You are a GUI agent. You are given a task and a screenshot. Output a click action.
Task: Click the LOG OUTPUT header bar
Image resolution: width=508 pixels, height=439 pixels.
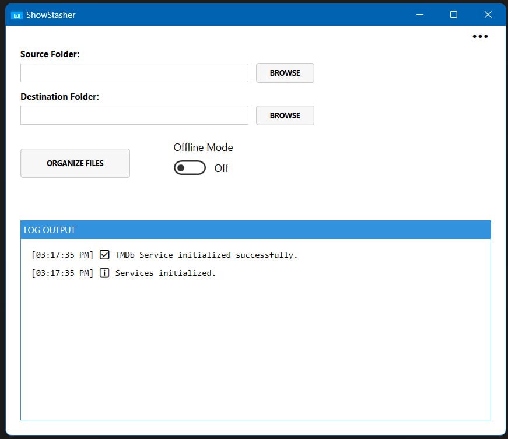pyautogui.click(x=255, y=230)
